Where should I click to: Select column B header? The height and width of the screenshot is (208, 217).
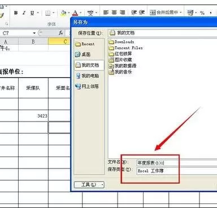coord(33,41)
